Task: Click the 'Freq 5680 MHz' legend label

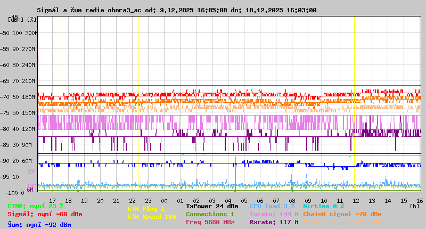Action: (210, 222)
